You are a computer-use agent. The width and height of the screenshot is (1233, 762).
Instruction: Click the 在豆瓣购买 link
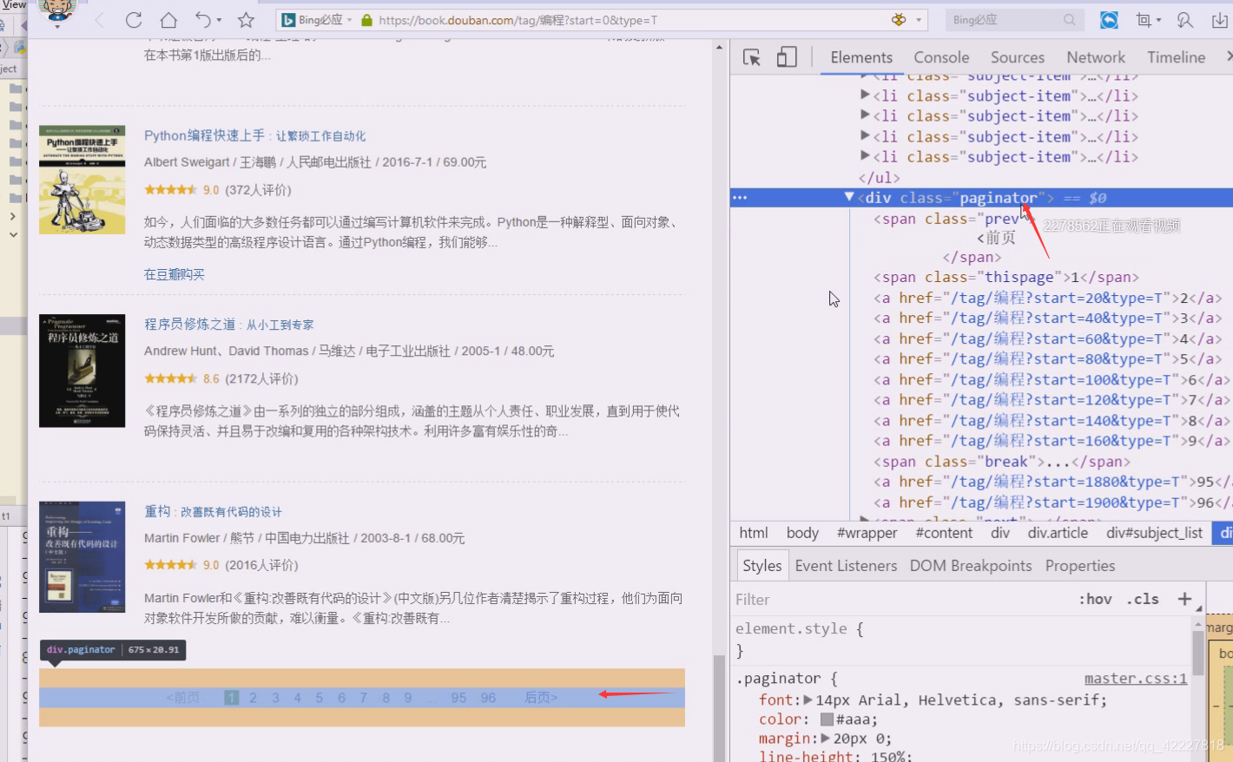click(175, 274)
